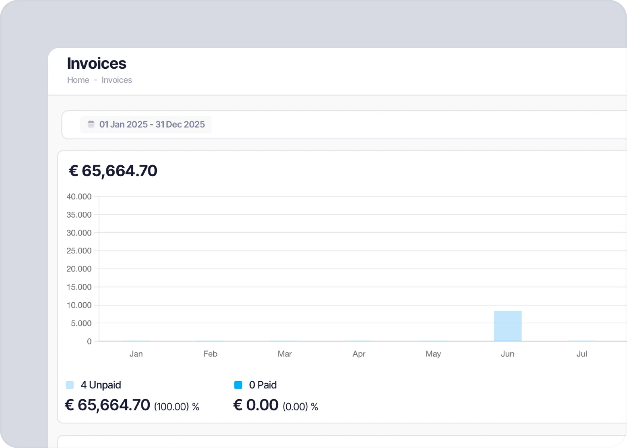Click the total amount above the chart
This screenshot has height=448, width=627.
(x=113, y=171)
